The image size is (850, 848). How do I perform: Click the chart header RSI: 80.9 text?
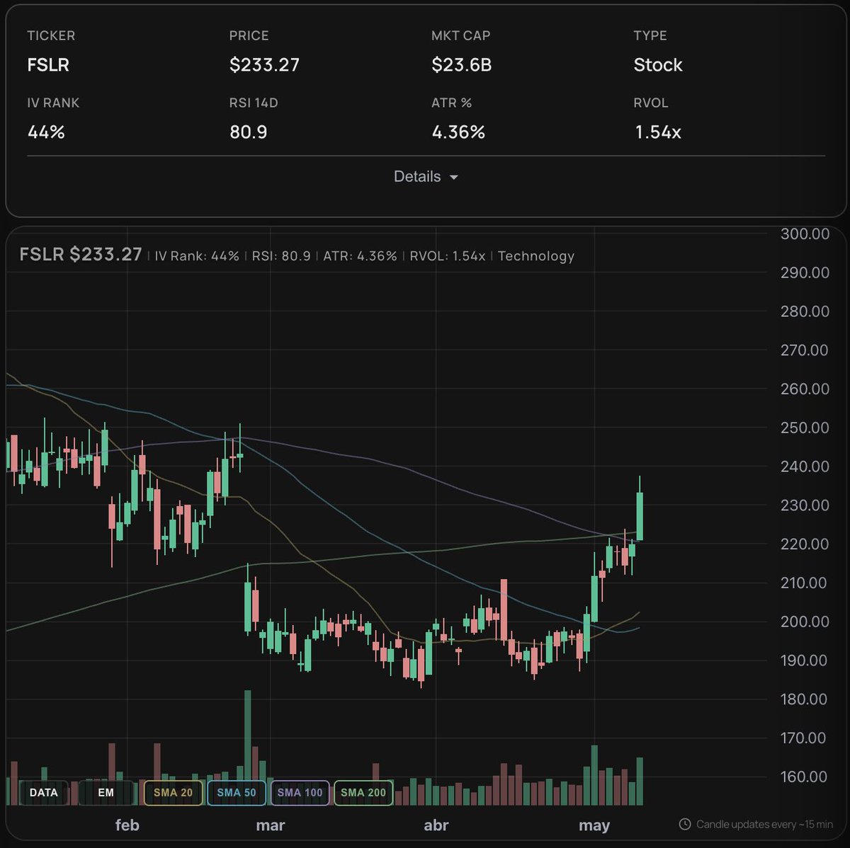click(281, 256)
